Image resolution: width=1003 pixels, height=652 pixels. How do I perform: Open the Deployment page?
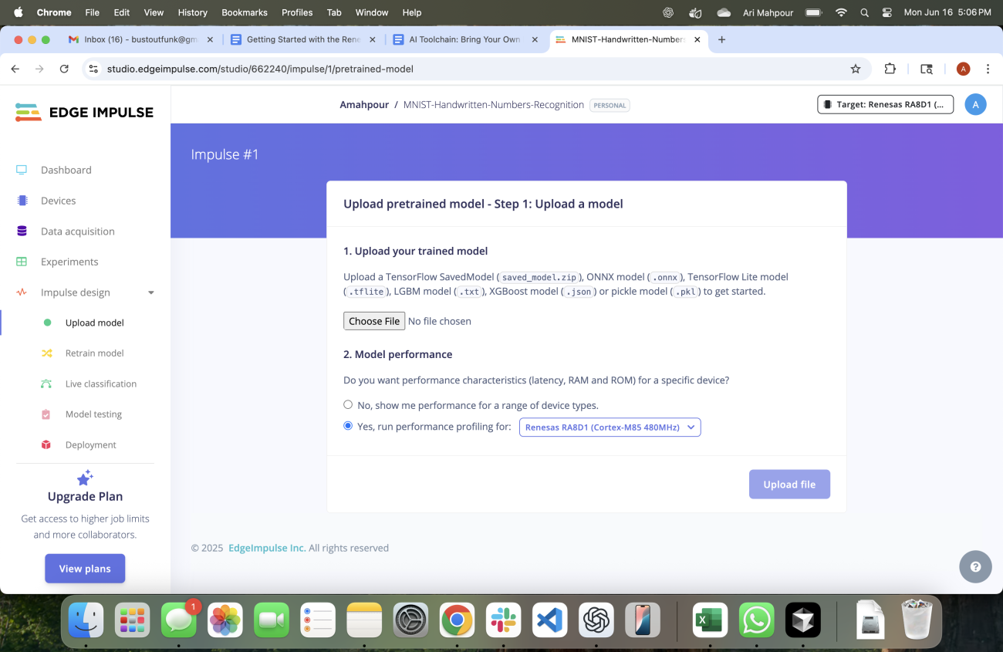pyautogui.click(x=90, y=444)
